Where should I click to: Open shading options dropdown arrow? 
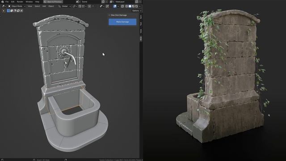(x=140, y=6)
